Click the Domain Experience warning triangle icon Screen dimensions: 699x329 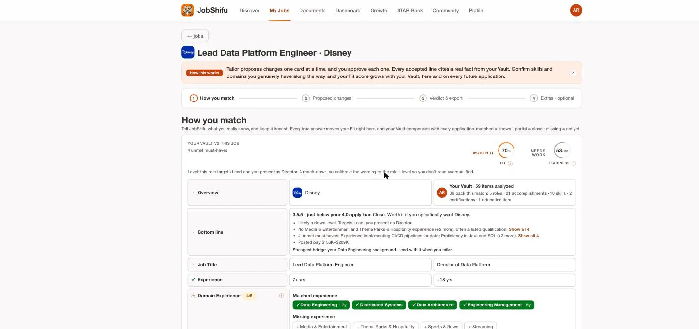tap(193, 296)
